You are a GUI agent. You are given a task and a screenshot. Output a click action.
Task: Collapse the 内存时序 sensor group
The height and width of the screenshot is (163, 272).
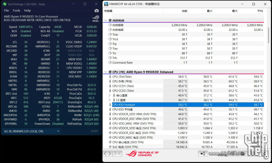(x=105, y=20)
